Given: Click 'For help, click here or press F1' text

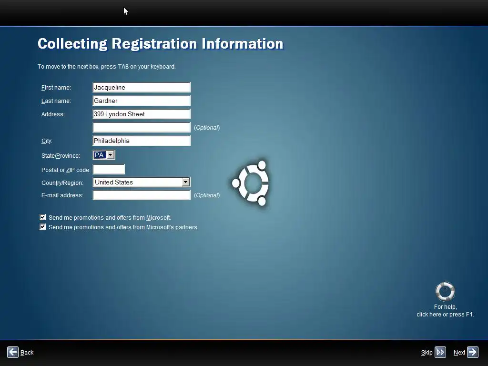Looking at the screenshot, I should (x=445, y=311).
